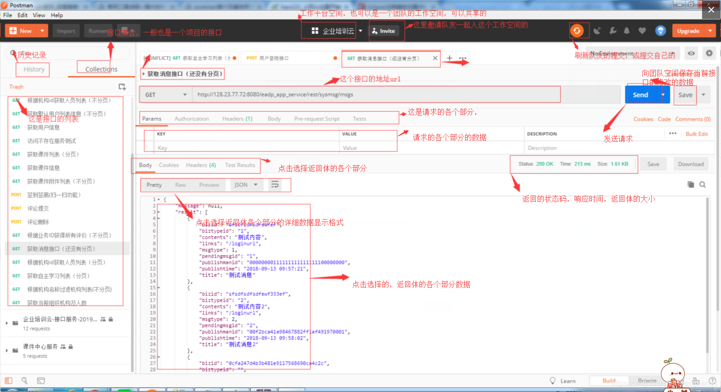This screenshot has width=721, height=392.
Task: Open the Pre-request Script tab
Action: (x=317, y=119)
